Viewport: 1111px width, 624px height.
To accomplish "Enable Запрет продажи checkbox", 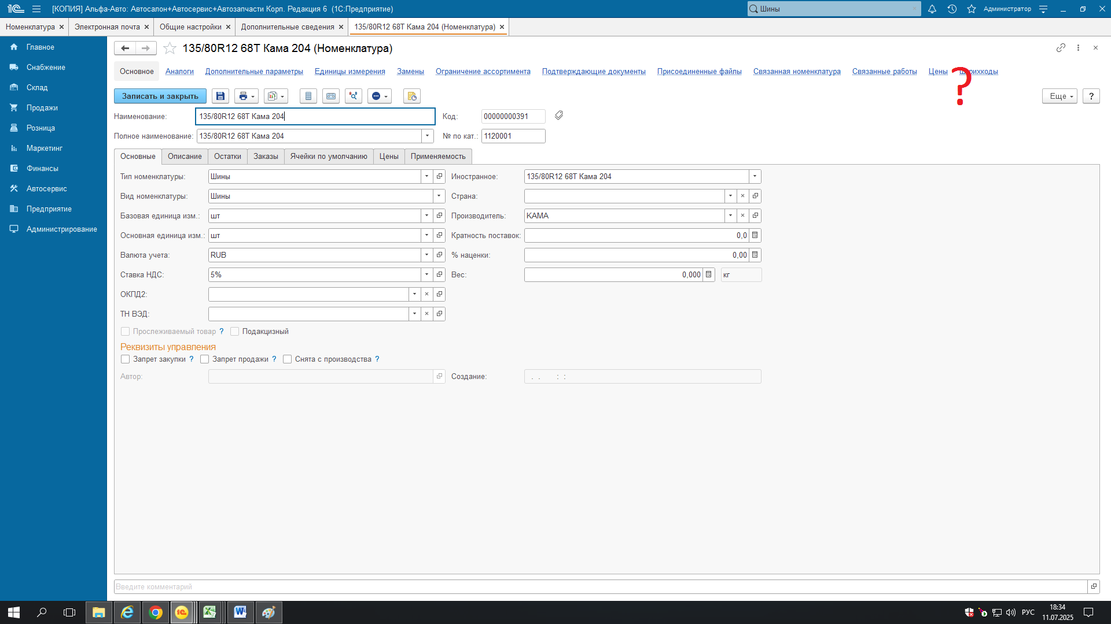I will click(x=204, y=359).
